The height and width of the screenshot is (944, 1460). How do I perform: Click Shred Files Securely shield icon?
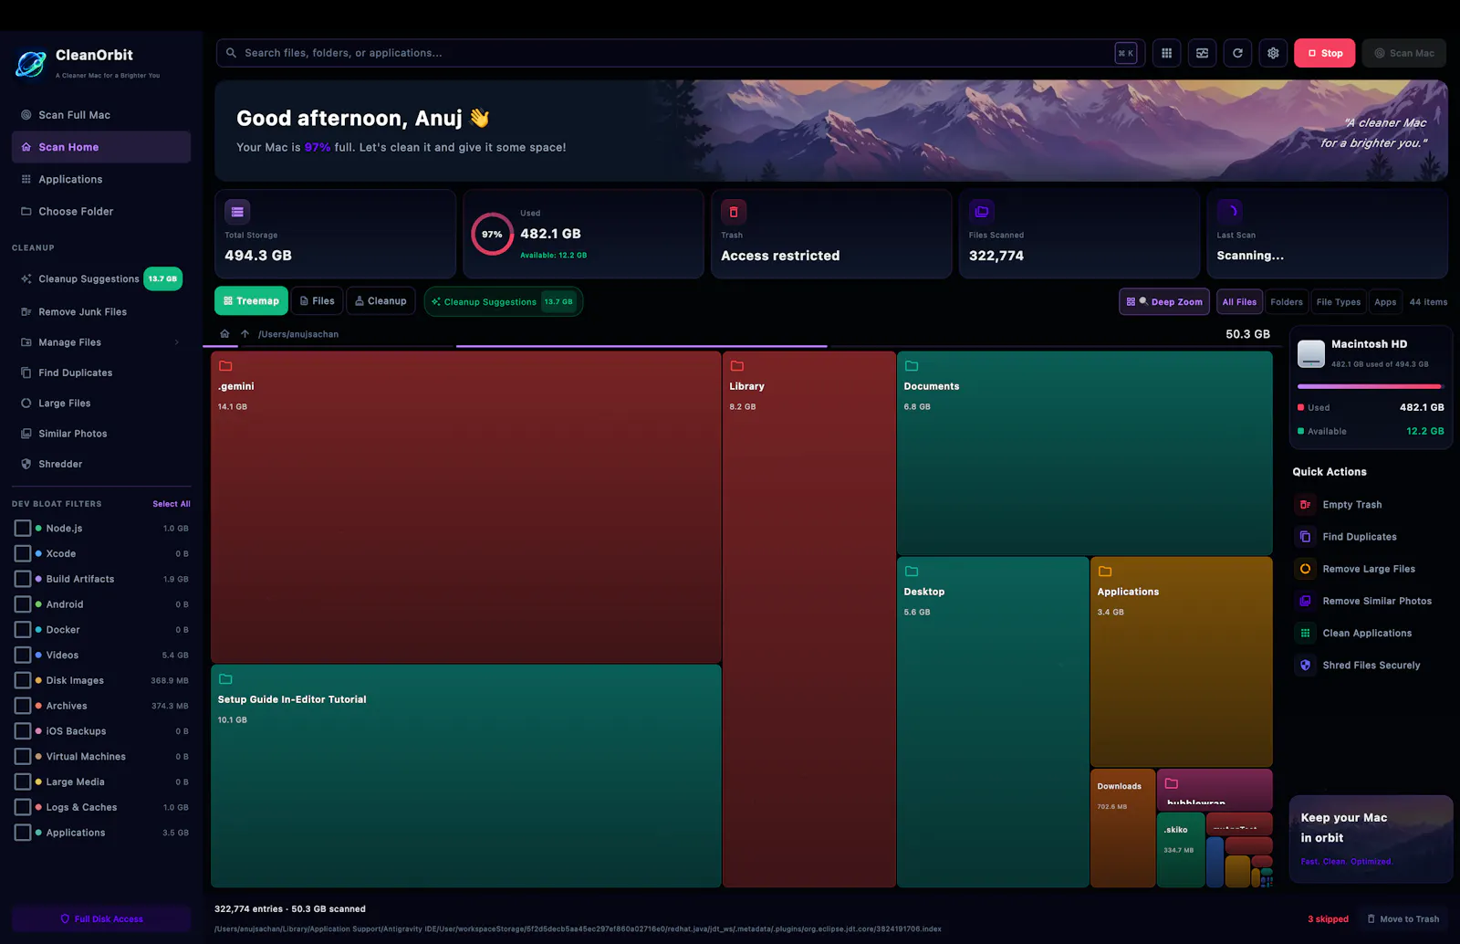pyautogui.click(x=1305, y=666)
